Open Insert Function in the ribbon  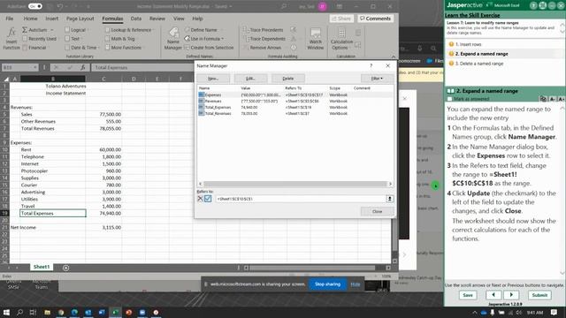pyautogui.click(x=11, y=39)
